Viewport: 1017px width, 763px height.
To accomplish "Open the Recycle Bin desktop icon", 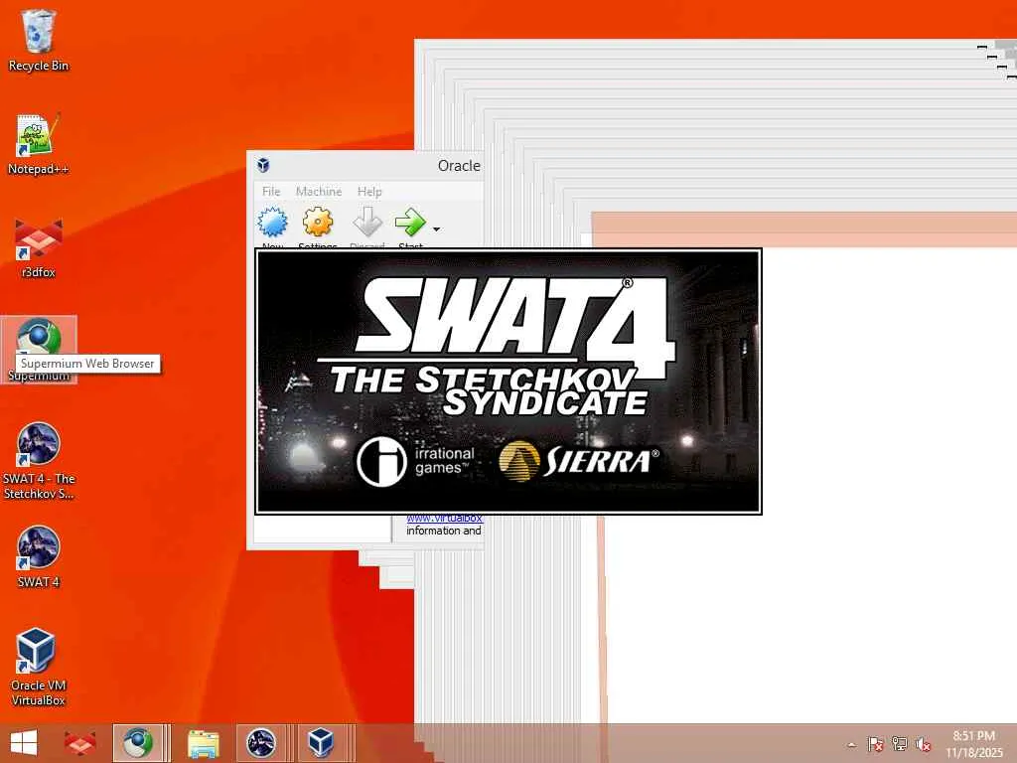I will coord(39,40).
